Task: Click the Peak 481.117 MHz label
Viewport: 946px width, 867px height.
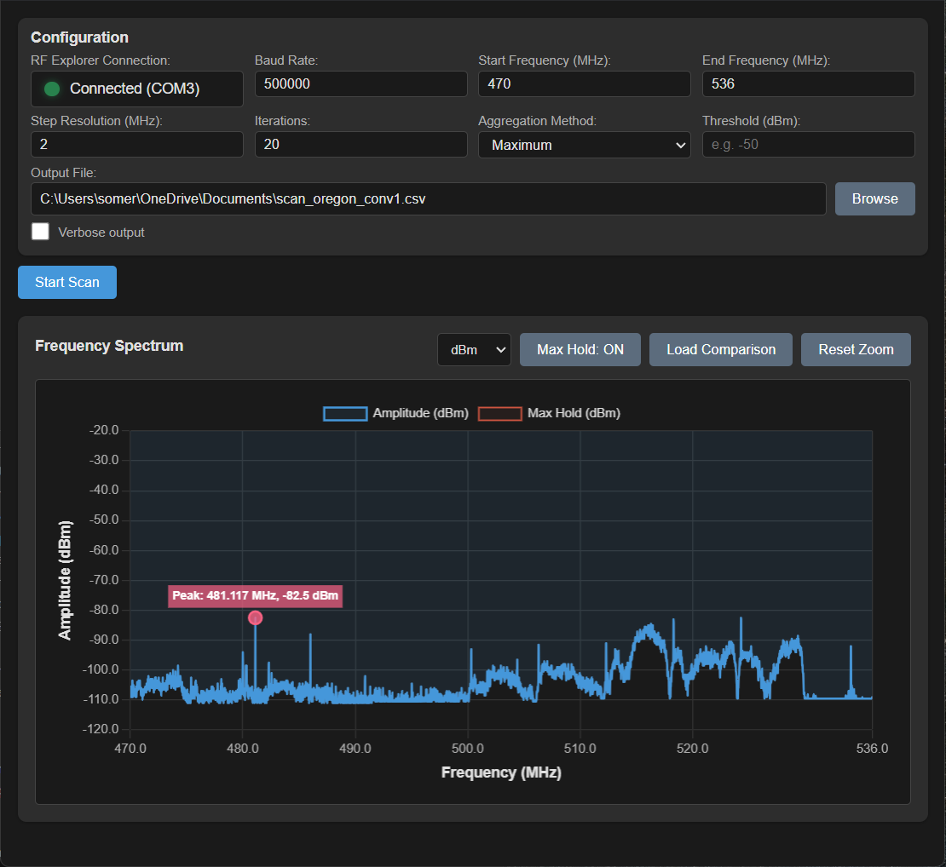Action: point(255,596)
